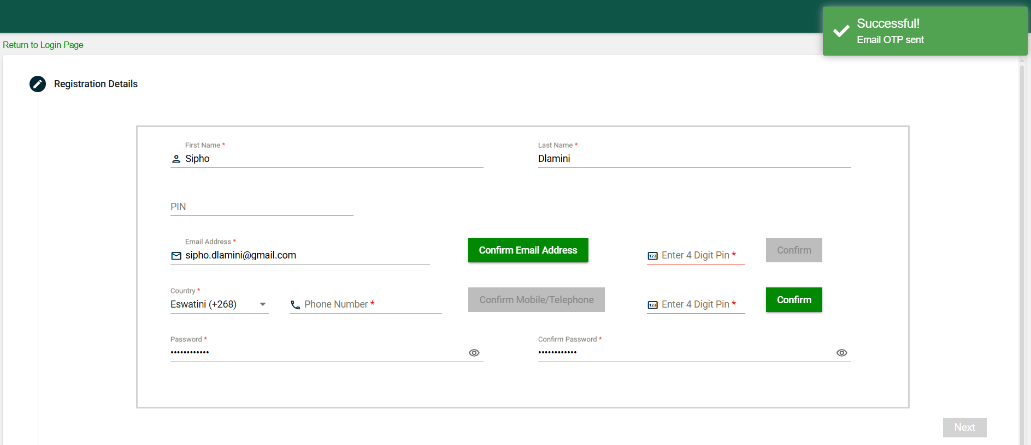Reveal the Confirm Password text
This screenshot has height=445, width=1031.
pos(841,353)
